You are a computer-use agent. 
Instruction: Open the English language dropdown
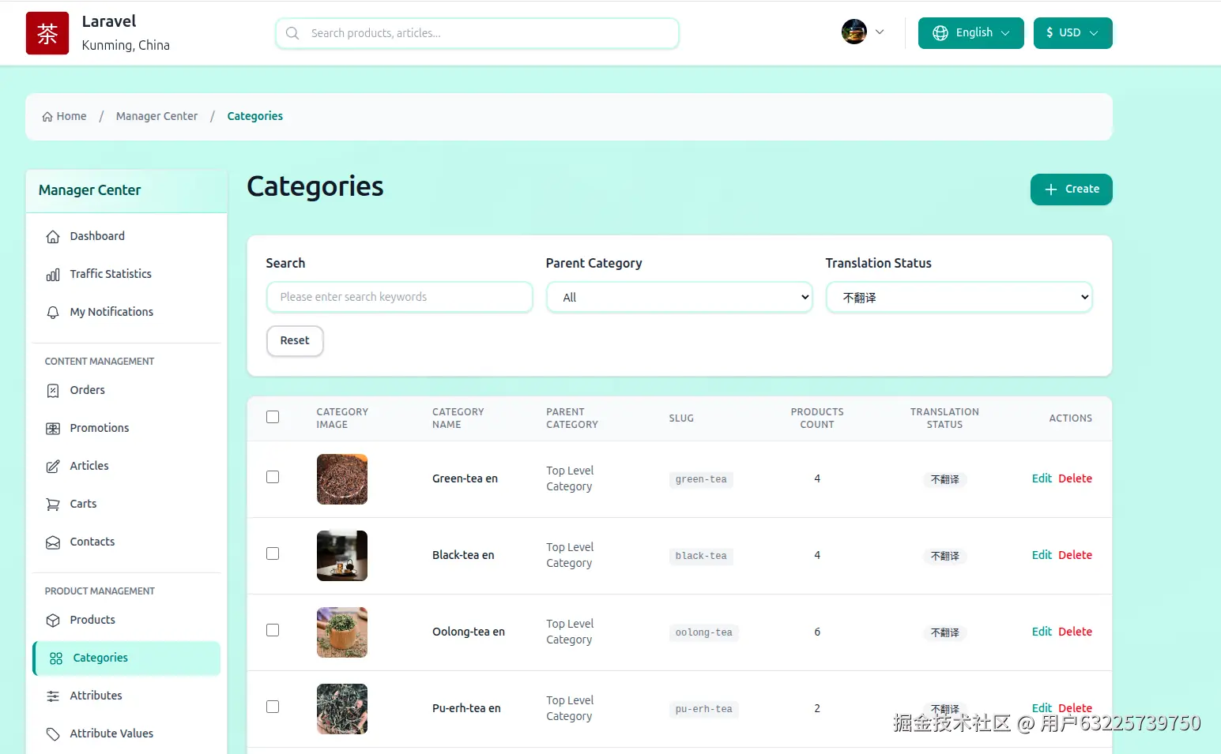pyautogui.click(x=970, y=33)
